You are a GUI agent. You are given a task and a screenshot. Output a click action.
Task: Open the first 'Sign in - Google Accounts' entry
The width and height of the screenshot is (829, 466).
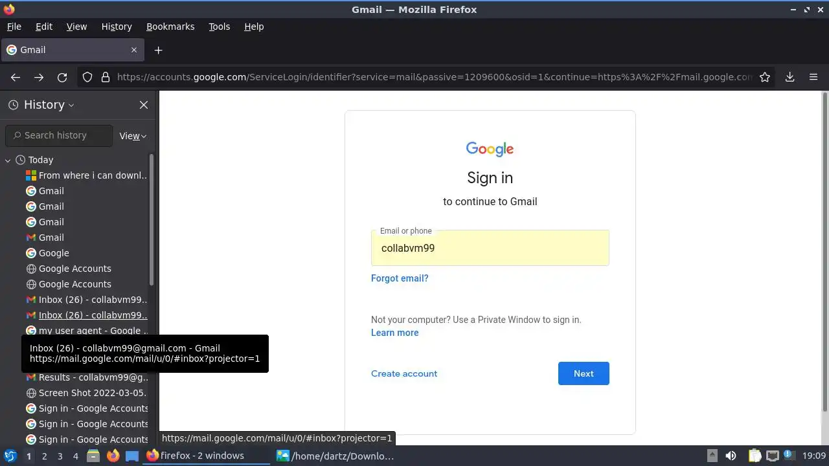86,408
